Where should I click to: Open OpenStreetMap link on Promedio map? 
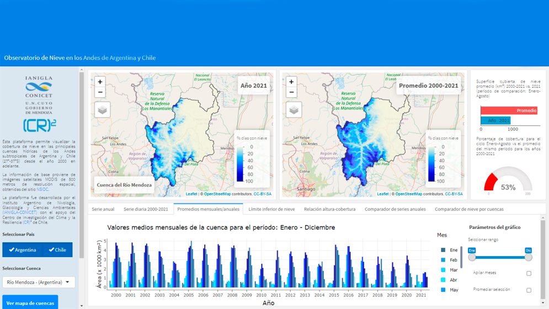click(409, 194)
